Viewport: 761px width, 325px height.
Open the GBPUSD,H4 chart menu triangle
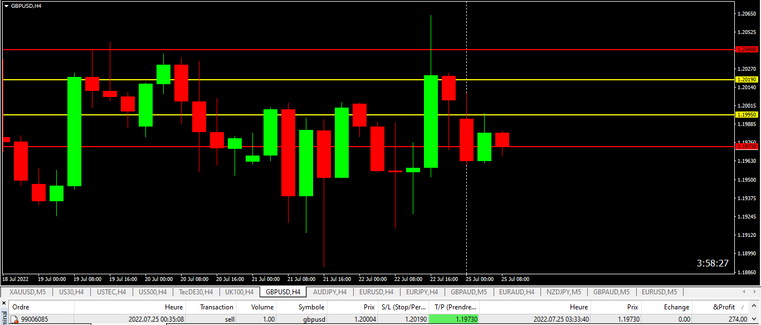6,6
